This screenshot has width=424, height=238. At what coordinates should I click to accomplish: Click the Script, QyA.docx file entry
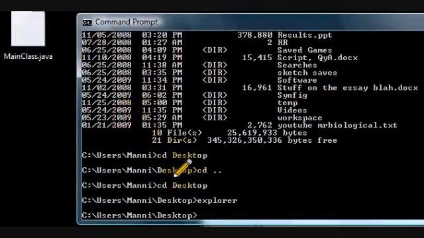[x=317, y=58]
